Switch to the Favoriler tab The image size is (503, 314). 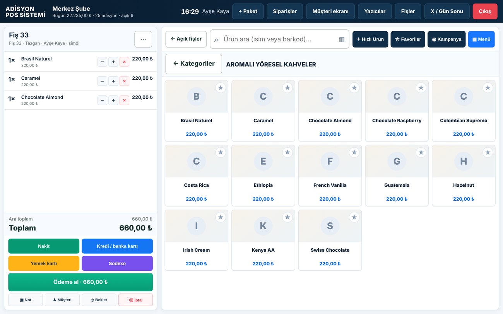408,39
